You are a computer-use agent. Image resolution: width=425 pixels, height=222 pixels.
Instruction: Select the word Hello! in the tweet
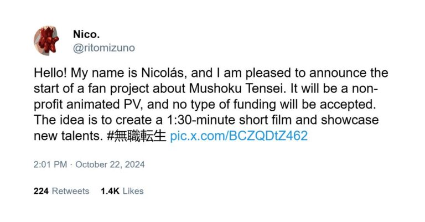tap(50, 73)
